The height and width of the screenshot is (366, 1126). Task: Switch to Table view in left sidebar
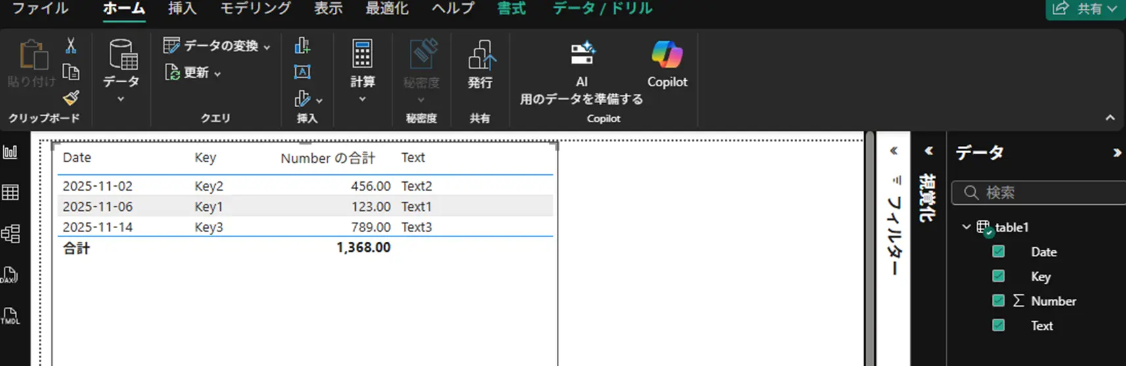click(11, 193)
